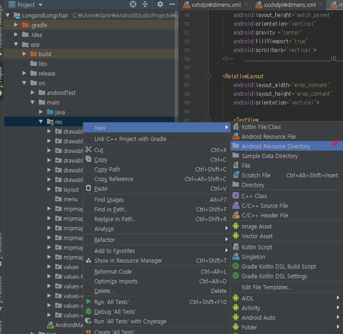Click the Singleton icon

236,256
